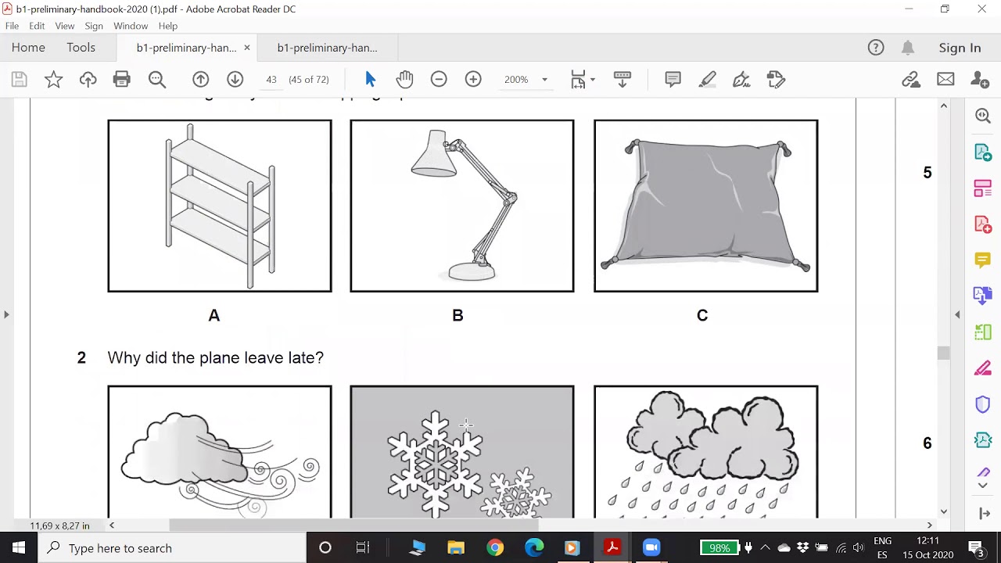The image size is (1001, 563).
Task: Go to previous page with up arrow
Action: coord(201,79)
